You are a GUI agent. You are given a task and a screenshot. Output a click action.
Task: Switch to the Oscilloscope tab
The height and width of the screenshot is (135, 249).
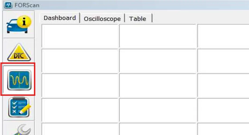point(102,19)
